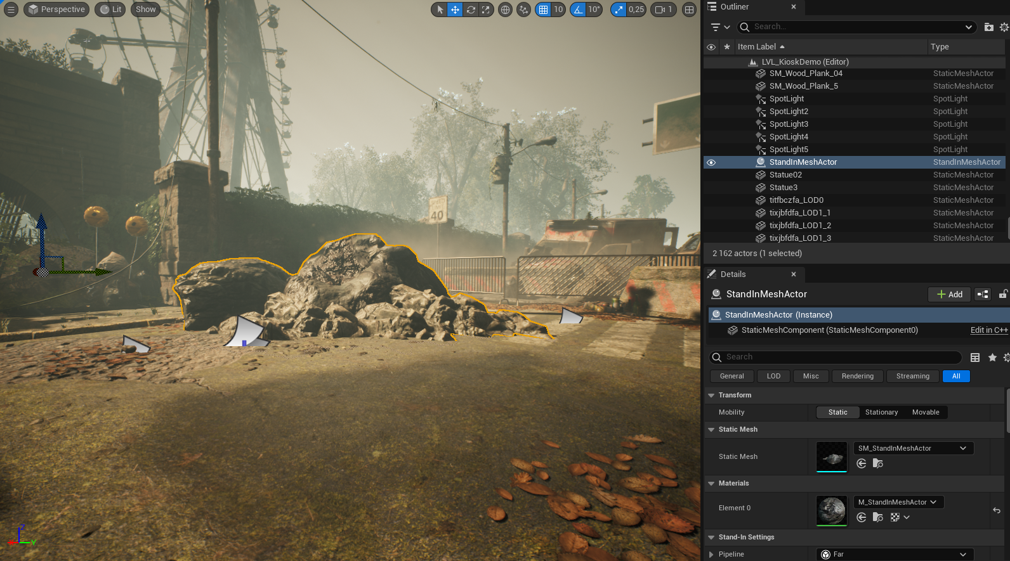Screen dimensions: 1010x561
Task: Toggle world/local coordinate space globe icon
Action: tap(505, 10)
